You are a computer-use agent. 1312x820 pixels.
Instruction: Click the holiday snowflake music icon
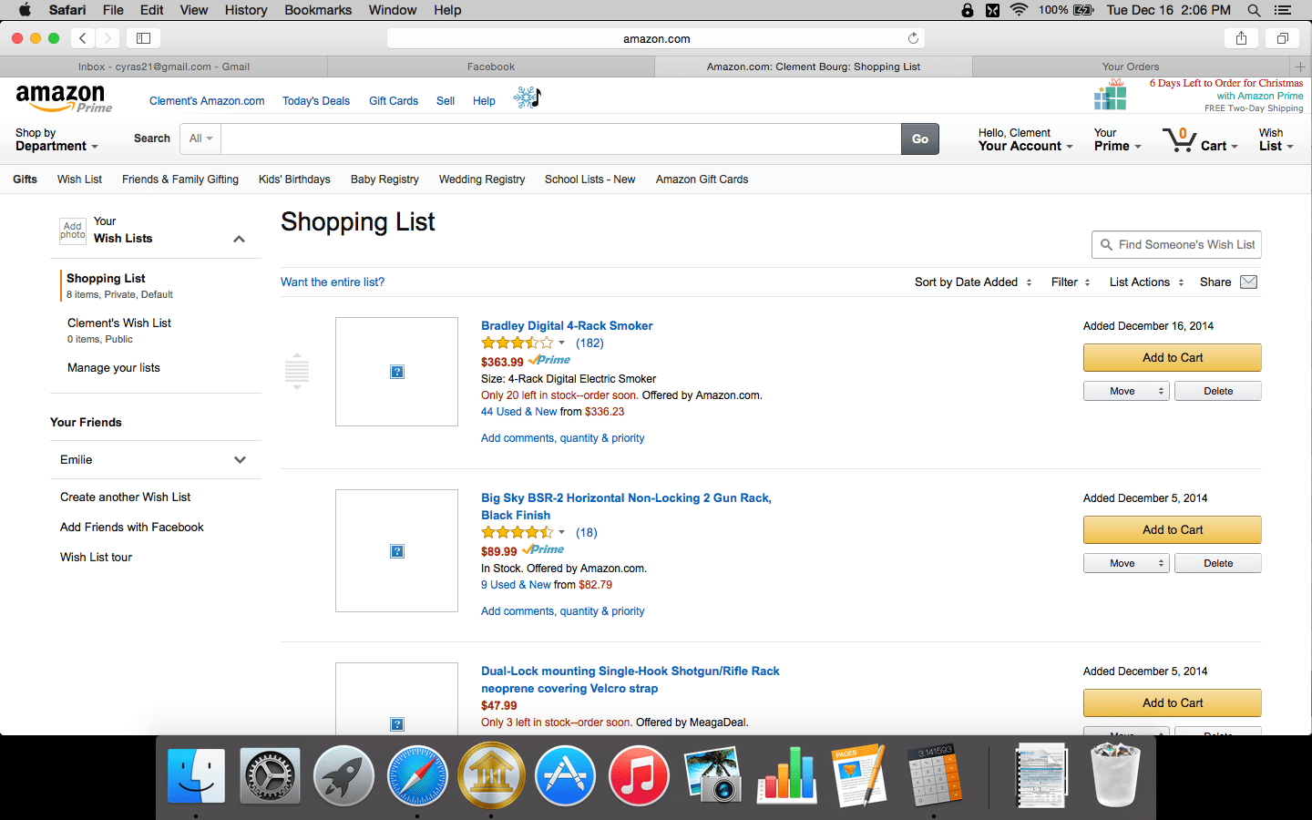tap(528, 97)
